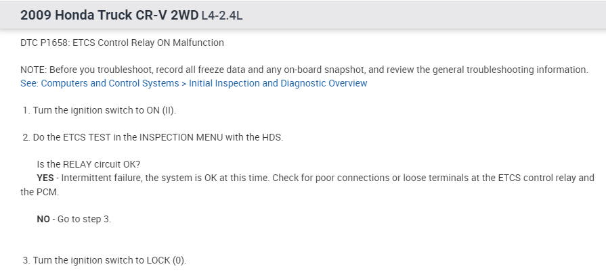Click step 2 about the ETCS TEST
This screenshot has height=275, width=606.
(152, 138)
